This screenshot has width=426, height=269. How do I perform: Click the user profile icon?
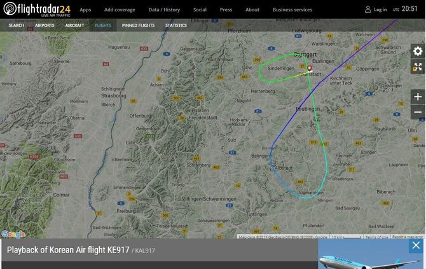click(368, 10)
